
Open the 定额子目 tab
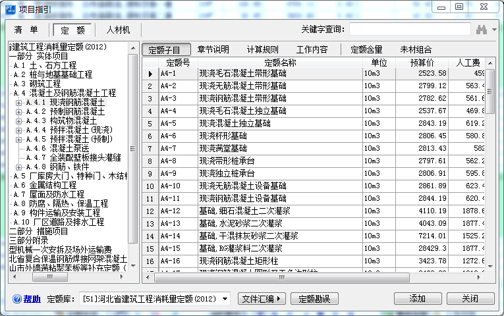(x=166, y=50)
